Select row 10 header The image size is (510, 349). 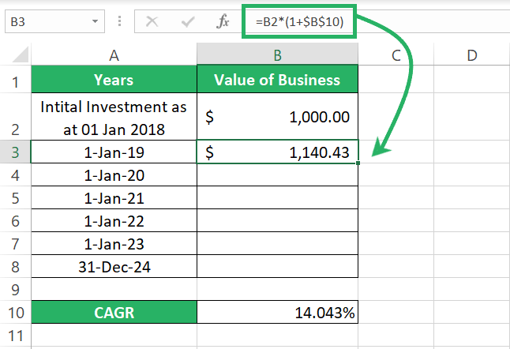click(15, 312)
